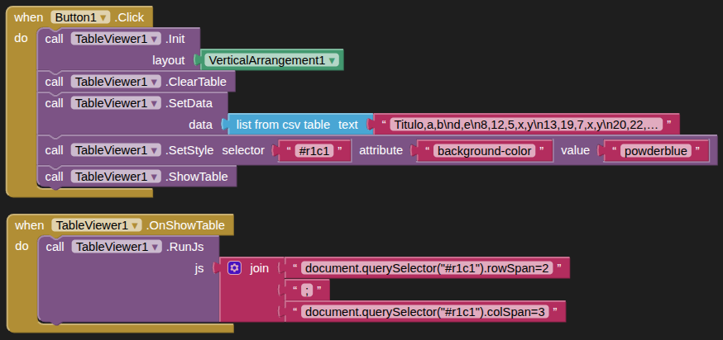
Task: Edit the colSpan=3 JavaScript string
Action: 424,311
